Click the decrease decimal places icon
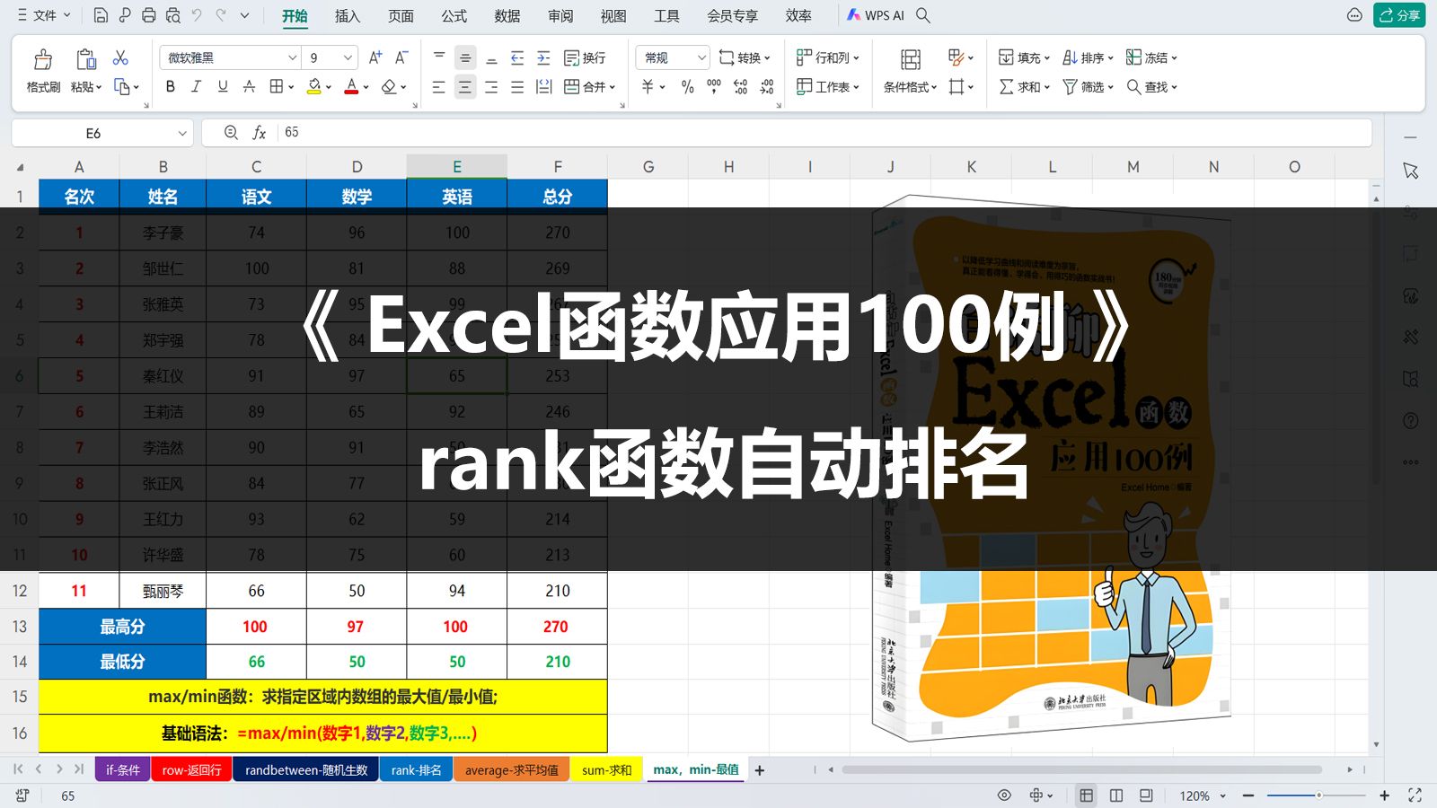Viewport: 1437px width, 808px height. click(767, 87)
